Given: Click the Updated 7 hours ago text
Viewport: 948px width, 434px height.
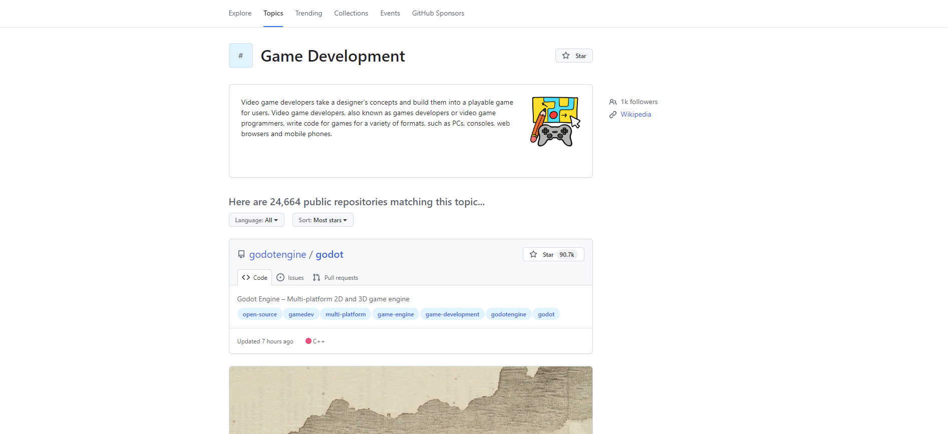Looking at the screenshot, I should [x=265, y=341].
